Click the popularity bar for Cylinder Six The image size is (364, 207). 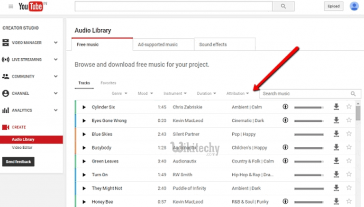pyautogui.click(x=309, y=108)
